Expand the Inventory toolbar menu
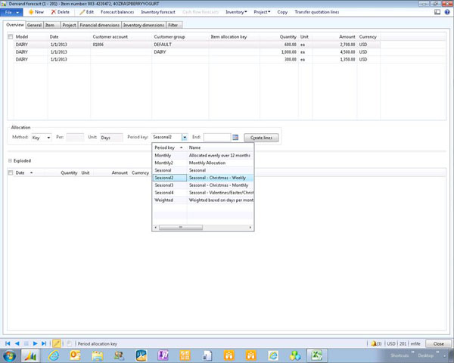Screen dimensions: 454x363 pos(236,12)
